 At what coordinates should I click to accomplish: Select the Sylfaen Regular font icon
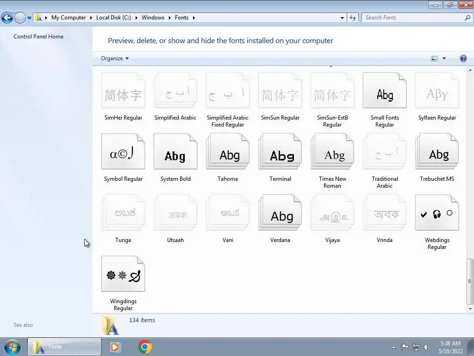437,90
